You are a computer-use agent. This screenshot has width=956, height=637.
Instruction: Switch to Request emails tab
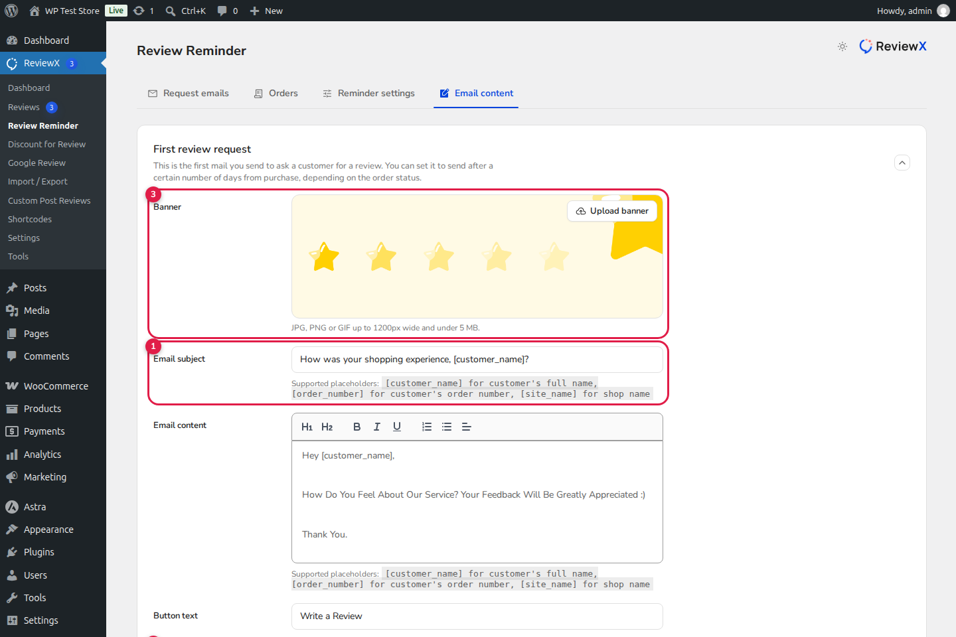[x=189, y=94]
